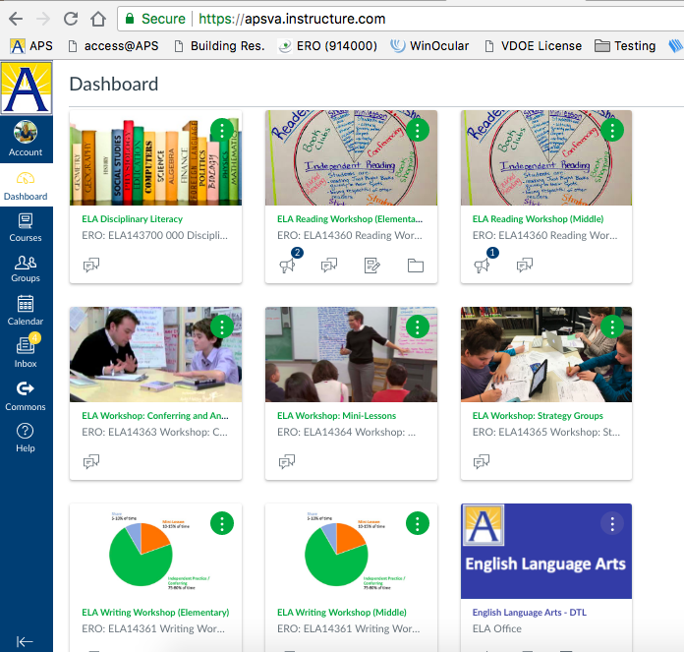This screenshot has width=684, height=652.
Task: Select Dashboard in the sidebar
Action: click(26, 186)
